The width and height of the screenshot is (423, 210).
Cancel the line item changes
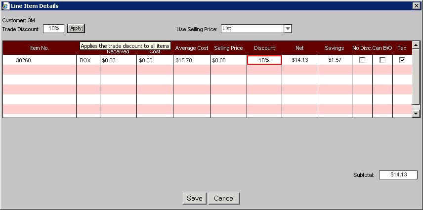coord(224,198)
